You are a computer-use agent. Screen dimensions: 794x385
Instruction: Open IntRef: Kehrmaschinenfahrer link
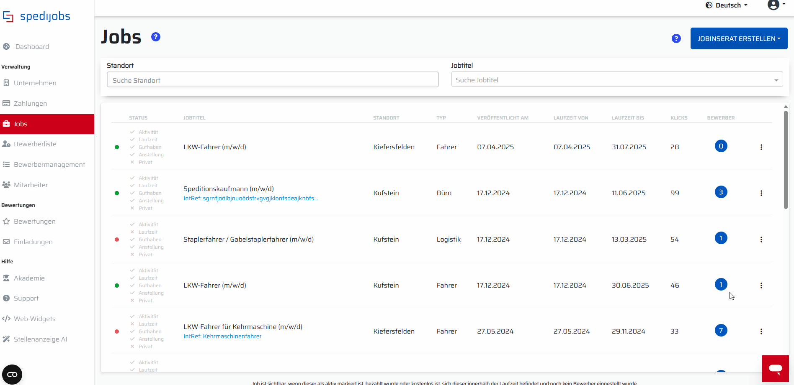pos(222,336)
